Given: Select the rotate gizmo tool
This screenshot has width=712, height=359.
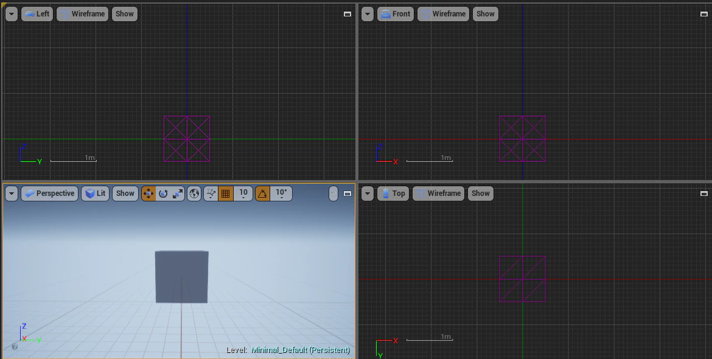Looking at the screenshot, I should point(163,193).
